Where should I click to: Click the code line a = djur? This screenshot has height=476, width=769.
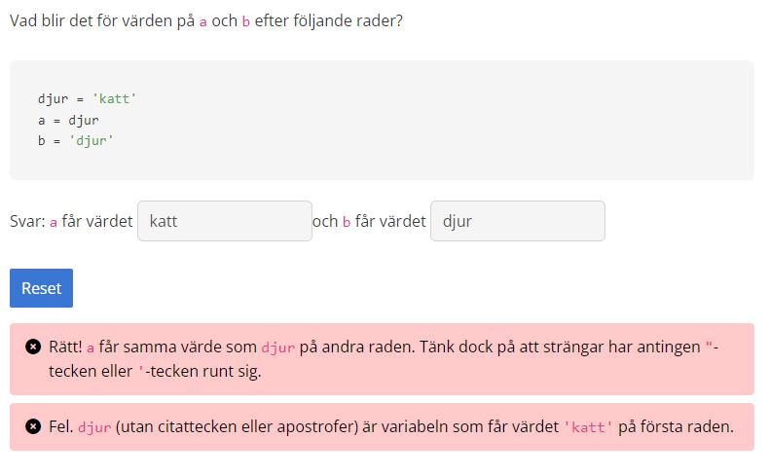click(68, 120)
